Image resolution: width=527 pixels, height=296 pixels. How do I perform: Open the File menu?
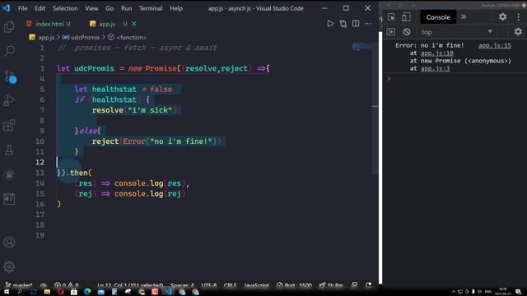click(23, 8)
